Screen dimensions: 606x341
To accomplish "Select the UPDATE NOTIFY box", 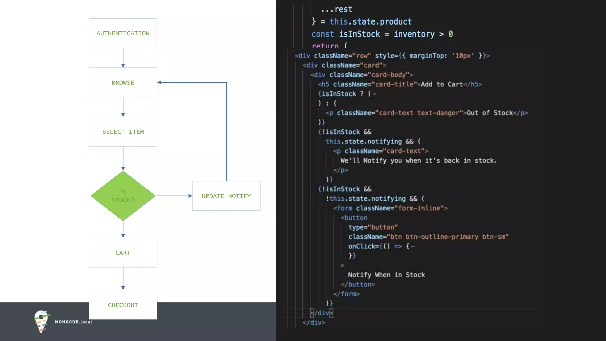I will [x=226, y=196].
